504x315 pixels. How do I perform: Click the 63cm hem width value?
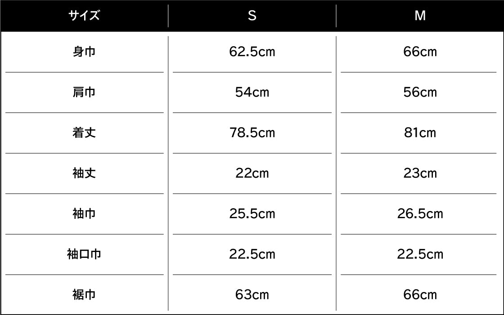252,295
